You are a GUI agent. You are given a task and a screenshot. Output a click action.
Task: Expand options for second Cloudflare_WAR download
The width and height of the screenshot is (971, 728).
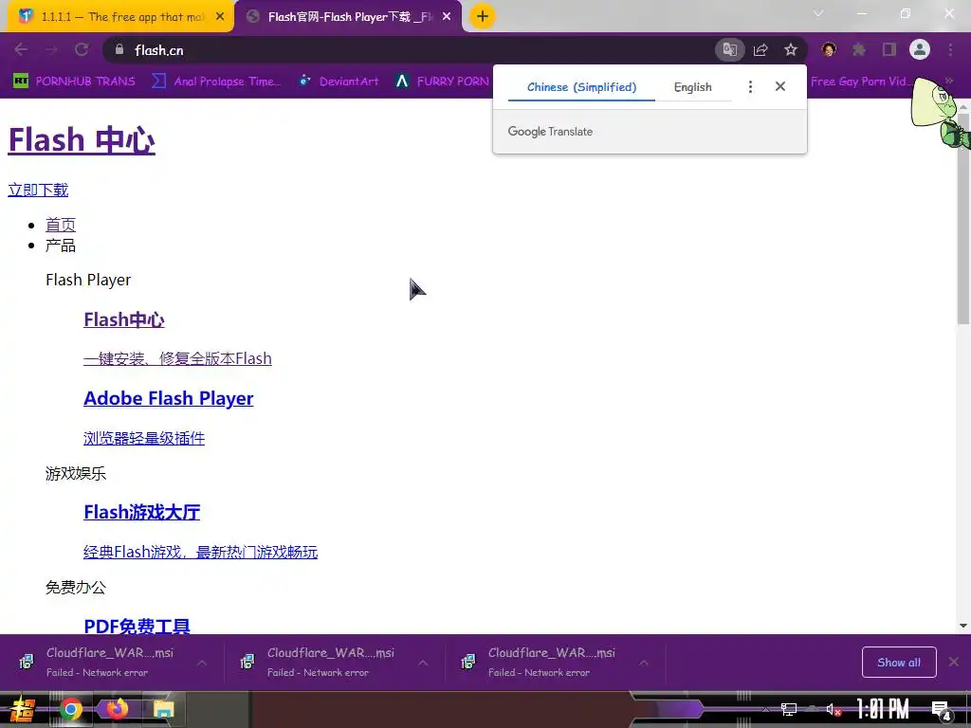tap(423, 663)
